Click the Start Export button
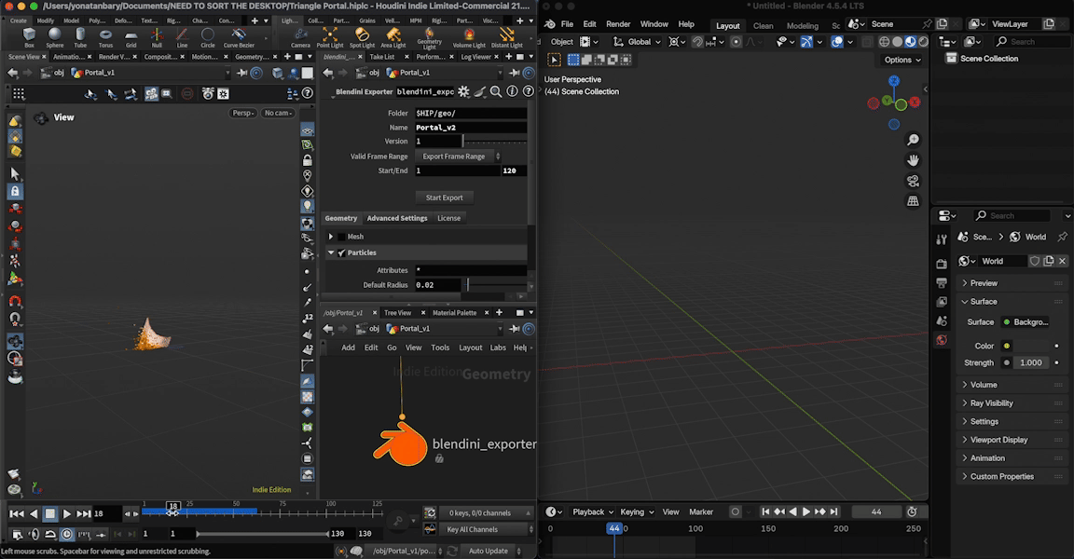 (x=445, y=198)
